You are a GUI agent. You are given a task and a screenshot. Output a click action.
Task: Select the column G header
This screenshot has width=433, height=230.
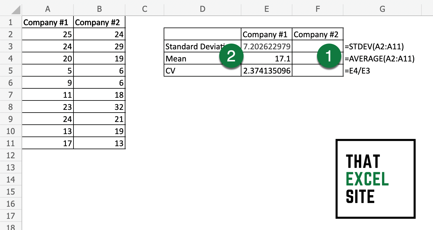point(382,9)
